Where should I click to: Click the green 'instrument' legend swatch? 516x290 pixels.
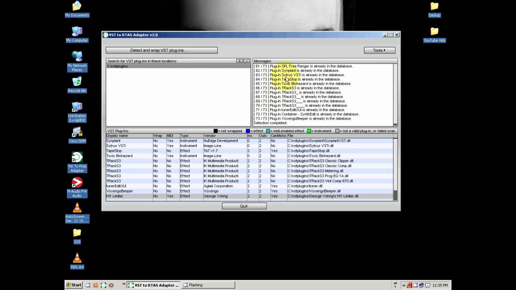[x=309, y=131]
